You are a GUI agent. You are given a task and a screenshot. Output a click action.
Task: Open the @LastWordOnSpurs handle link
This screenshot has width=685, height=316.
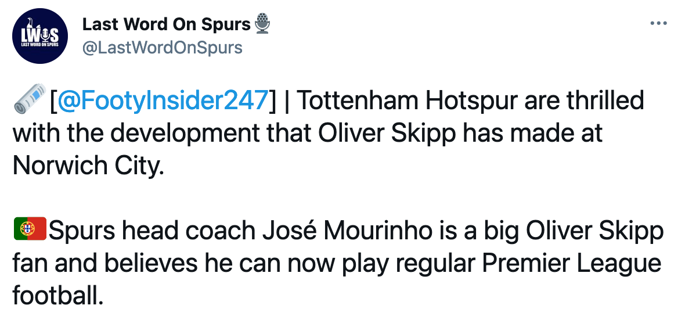tap(162, 48)
